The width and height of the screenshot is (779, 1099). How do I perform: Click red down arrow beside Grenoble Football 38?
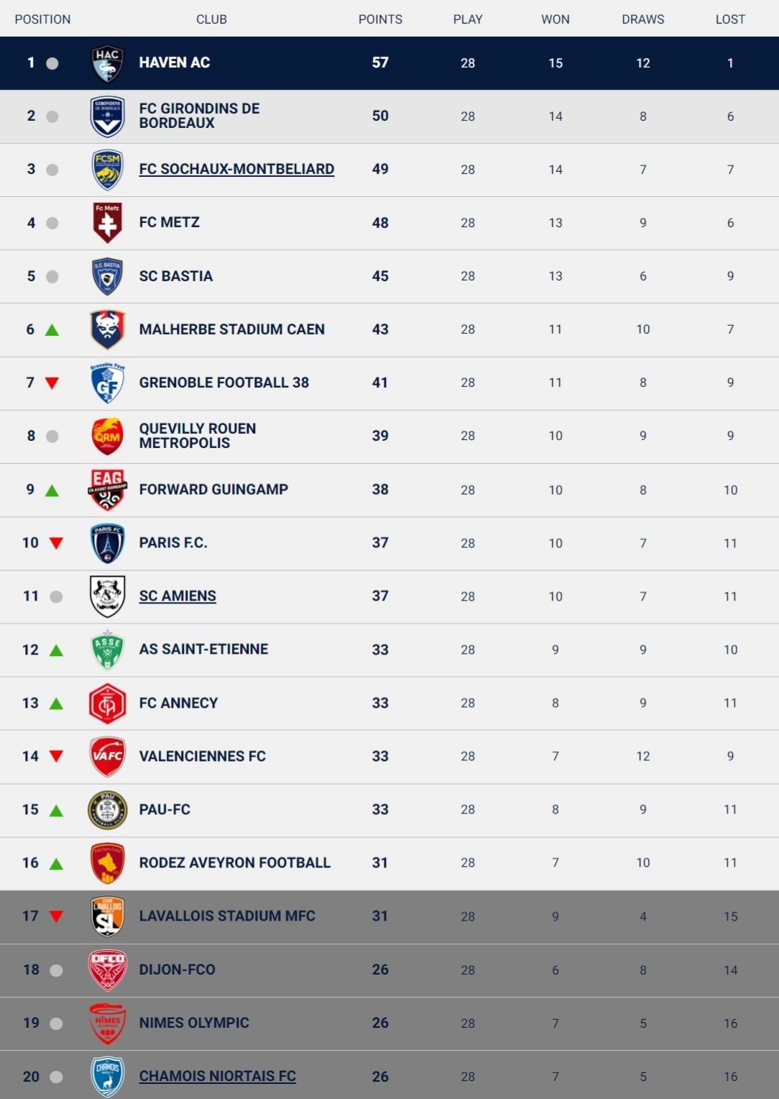[52, 383]
